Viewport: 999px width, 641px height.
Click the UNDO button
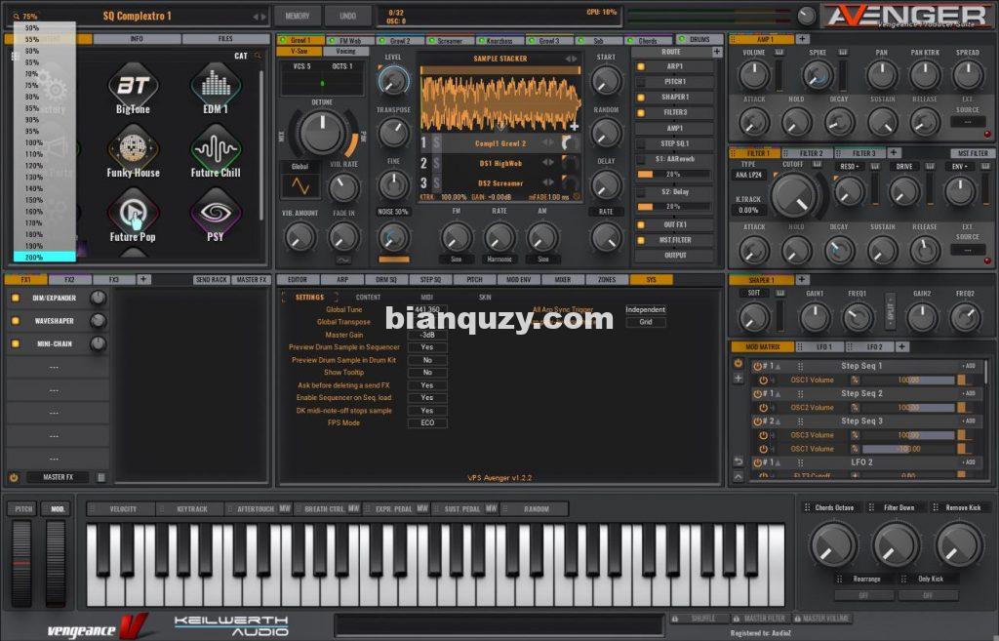[348, 16]
